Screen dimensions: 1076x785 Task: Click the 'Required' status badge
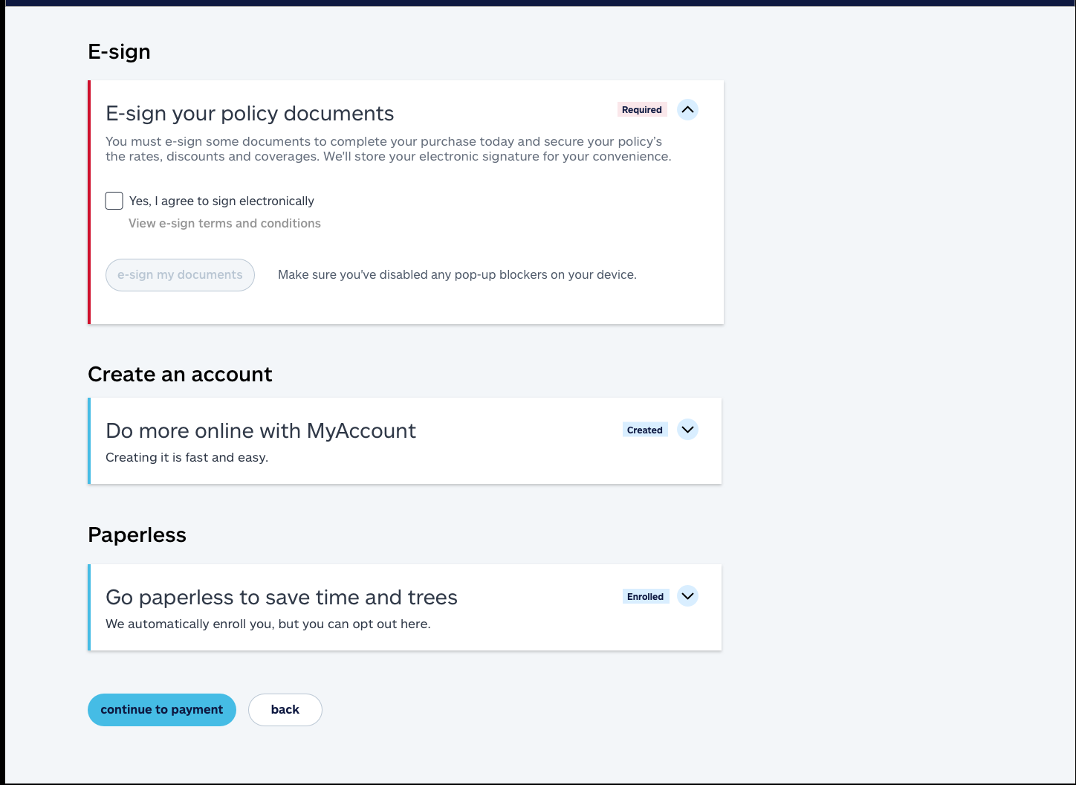point(642,110)
